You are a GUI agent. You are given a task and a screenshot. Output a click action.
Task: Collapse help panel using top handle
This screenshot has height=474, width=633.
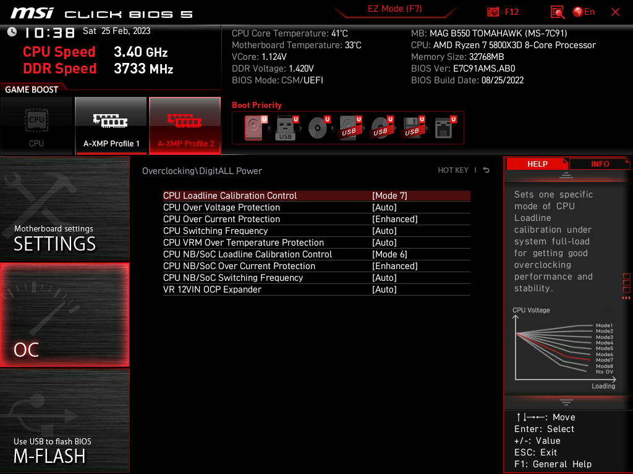click(566, 175)
